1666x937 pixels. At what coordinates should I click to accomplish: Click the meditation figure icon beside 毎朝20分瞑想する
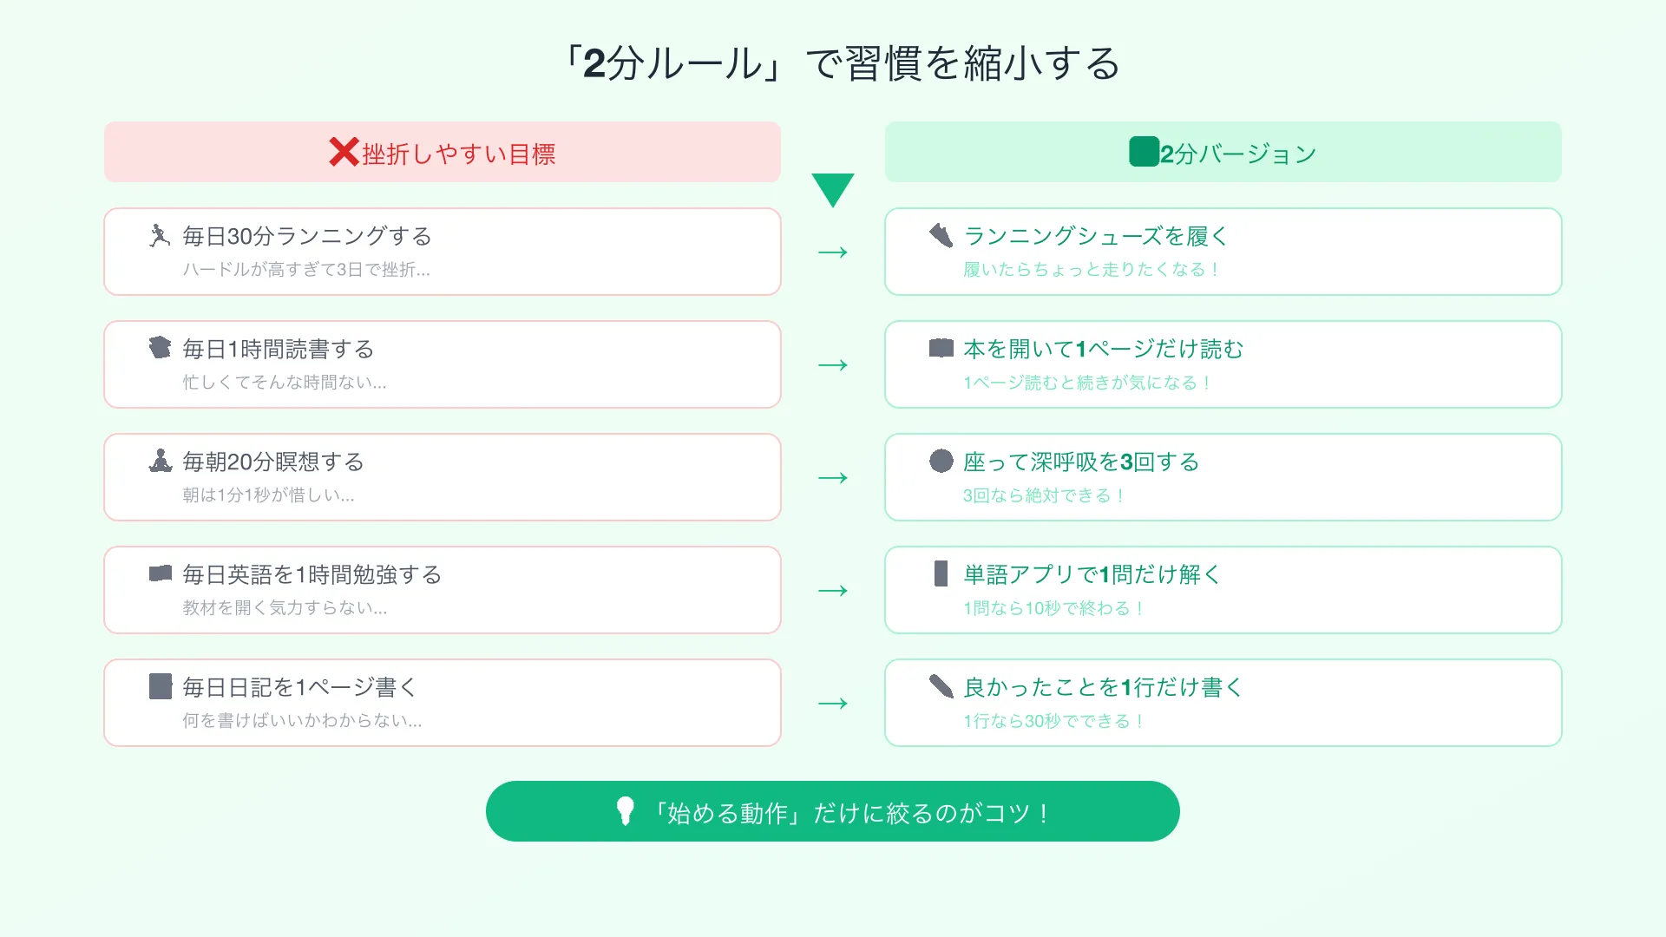pyautogui.click(x=160, y=461)
